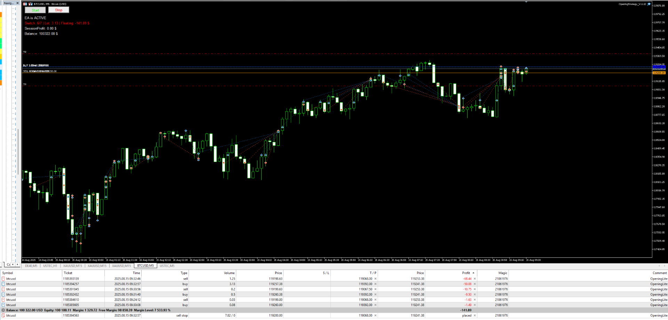The image size is (668, 320).
Task: Close the buy position with -50.08 profit
Action: (475, 284)
